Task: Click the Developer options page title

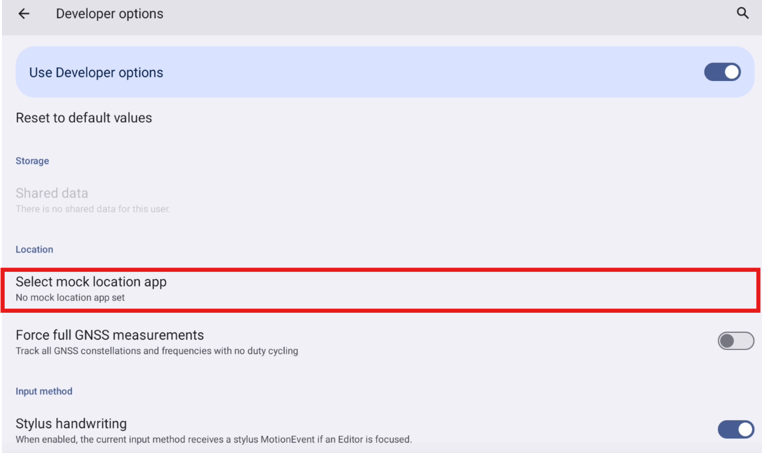Action: click(x=109, y=14)
